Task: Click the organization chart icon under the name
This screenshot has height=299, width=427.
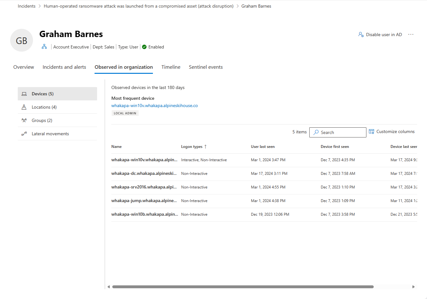Action: click(x=44, y=47)
